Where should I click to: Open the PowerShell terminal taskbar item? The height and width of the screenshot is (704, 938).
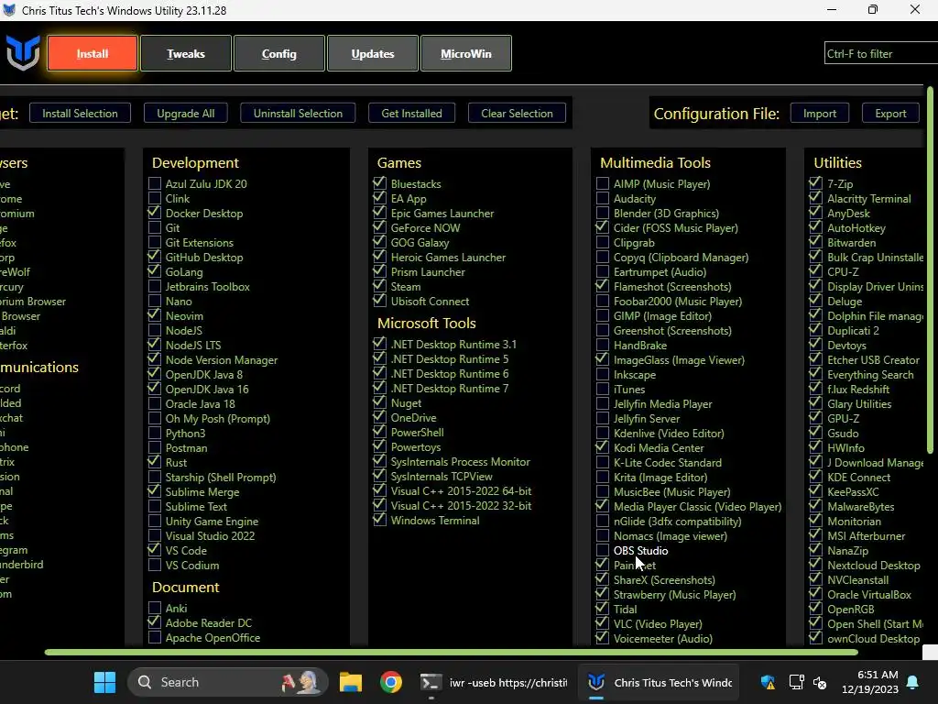pyautogui.click(x=494, y=682)
